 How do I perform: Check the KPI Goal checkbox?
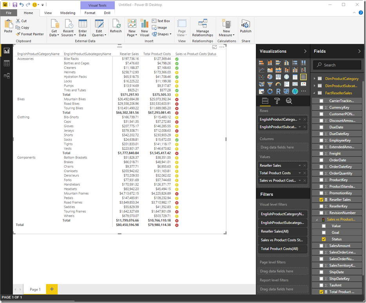(x=324, y=233)
